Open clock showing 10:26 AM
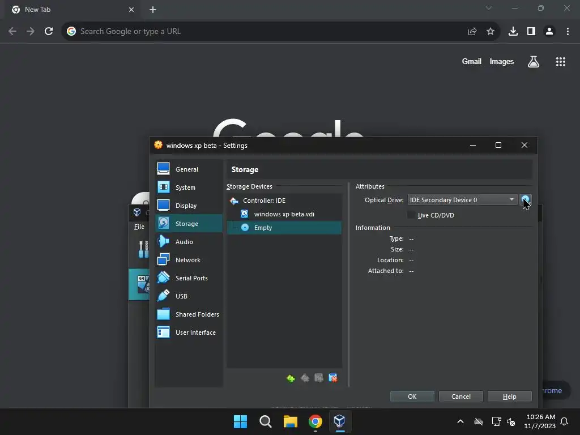 point(540,421)
